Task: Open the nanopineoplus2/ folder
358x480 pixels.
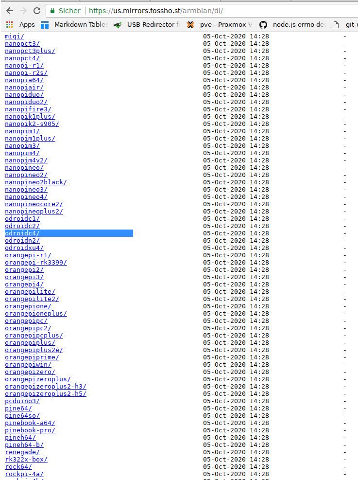Action: point(34,212)
